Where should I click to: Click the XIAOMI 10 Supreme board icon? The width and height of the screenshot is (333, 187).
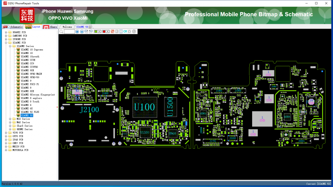18,50
